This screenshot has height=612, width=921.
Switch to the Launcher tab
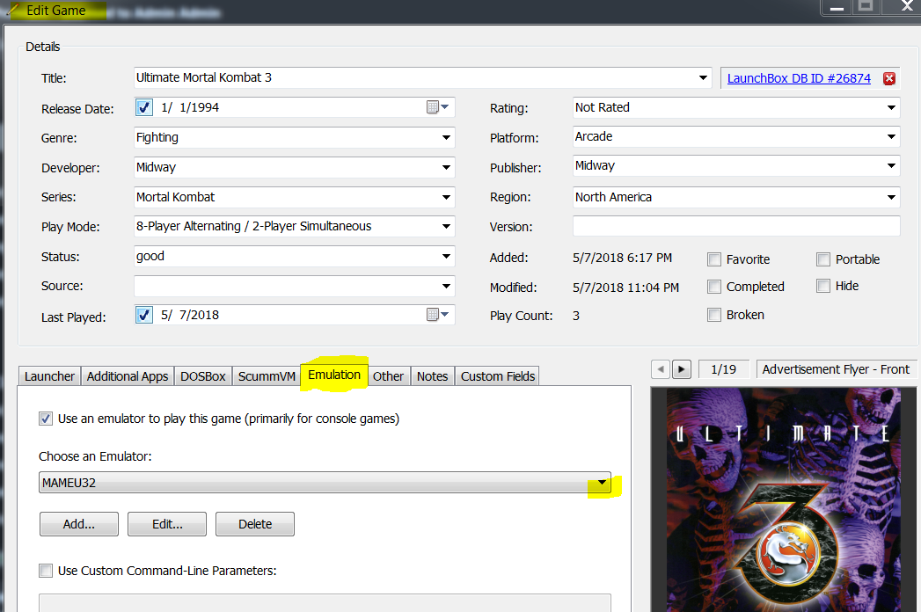49,375
